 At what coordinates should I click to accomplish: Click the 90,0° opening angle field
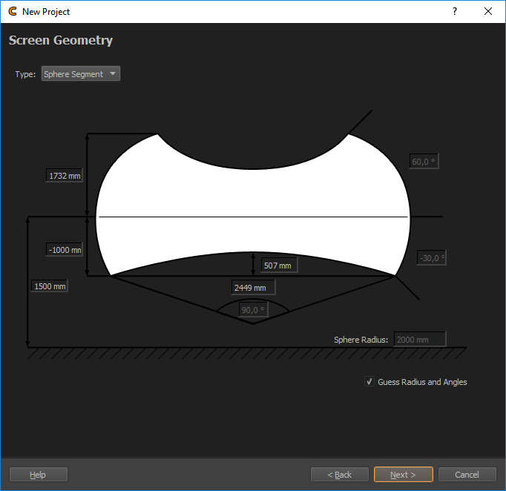point(253,310)
